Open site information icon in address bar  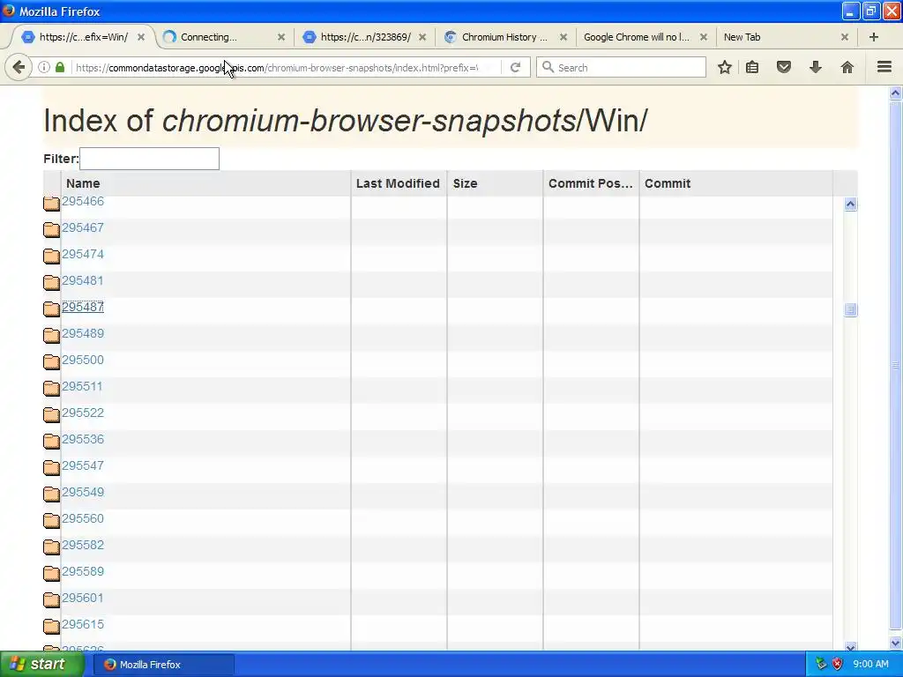point(44,67)
